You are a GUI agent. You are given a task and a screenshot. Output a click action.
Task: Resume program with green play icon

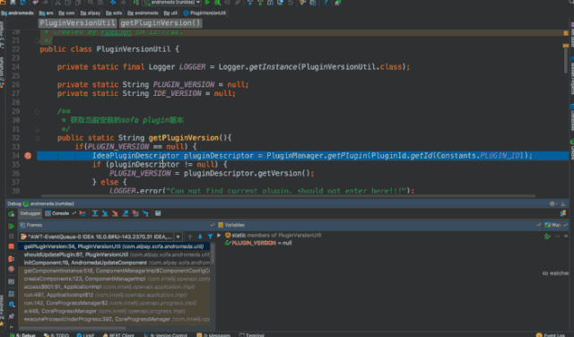(x=12, y=226)
